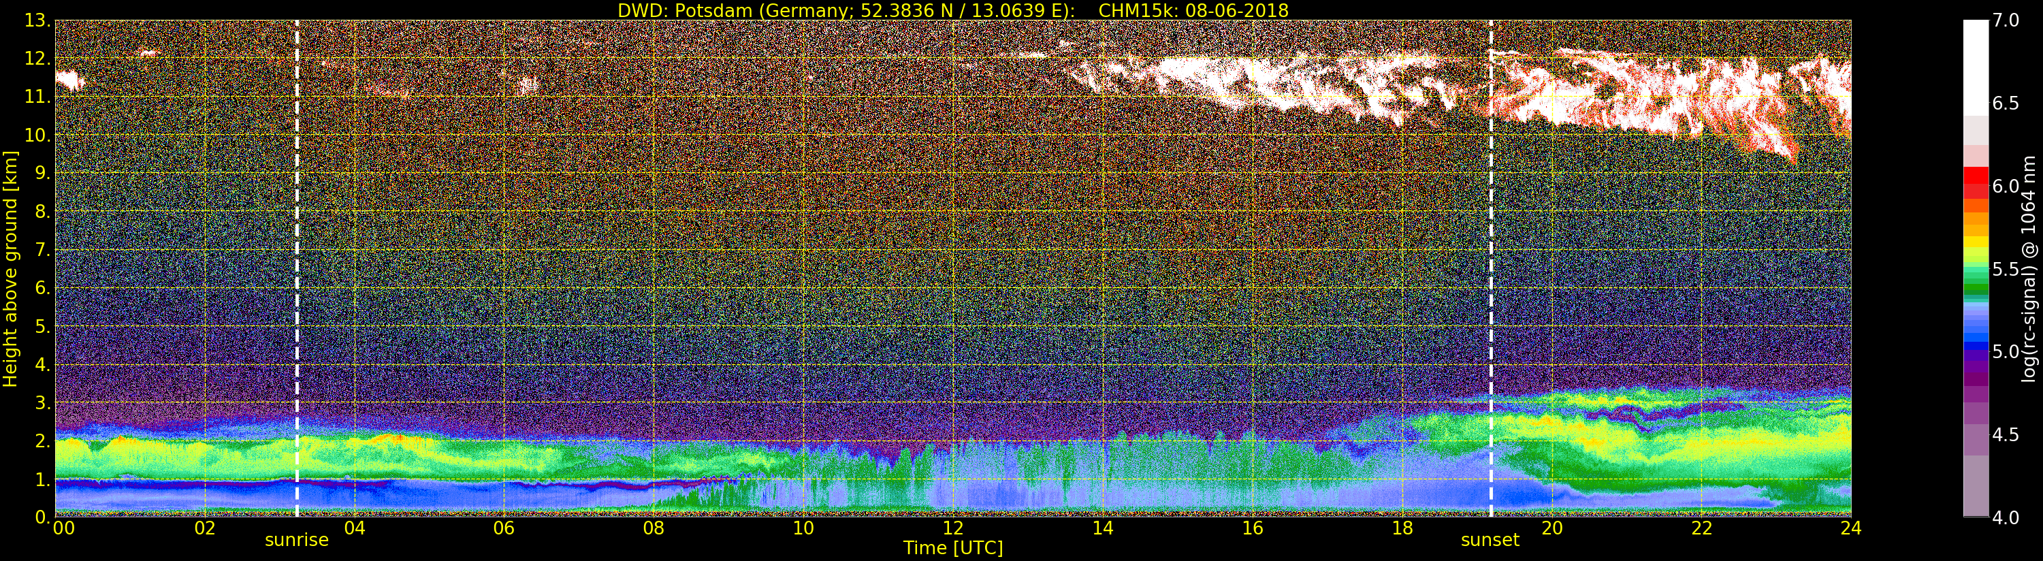Viewport: 2043px width, 561px height.
Task: Click the colorbar value '5.5'
Action: tap(2006, 269)
